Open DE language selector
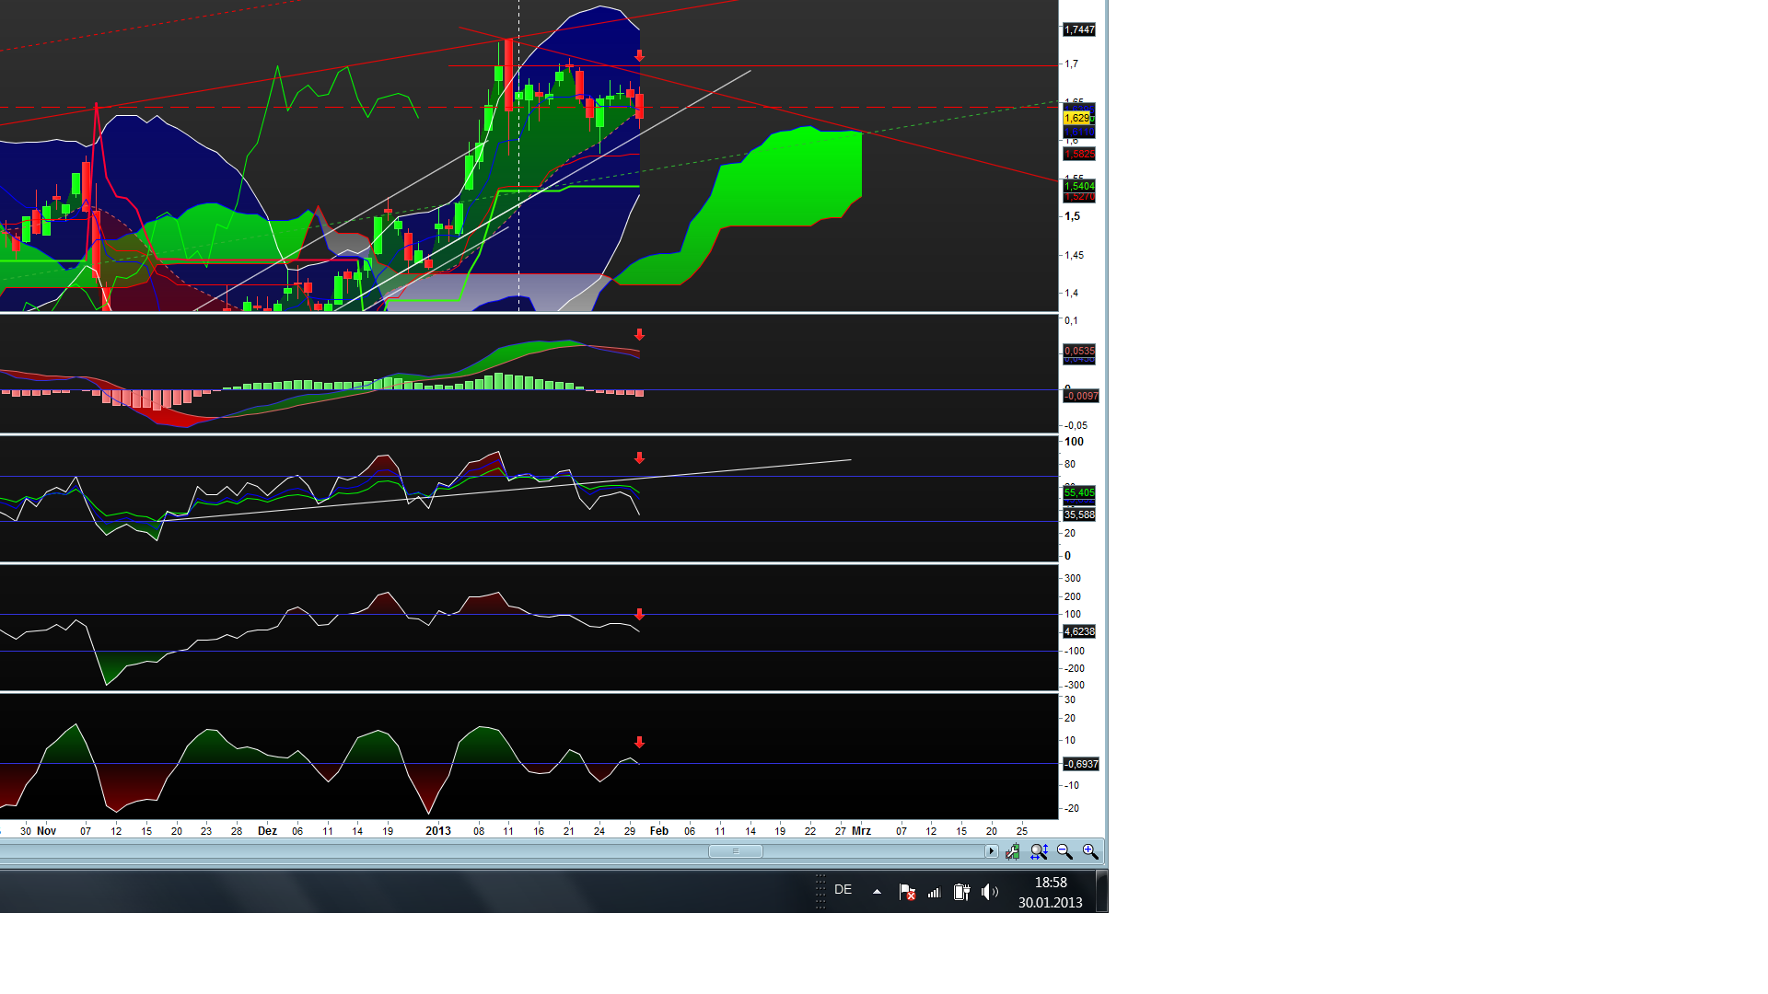 pyautogui.click(x=843, y=890)
